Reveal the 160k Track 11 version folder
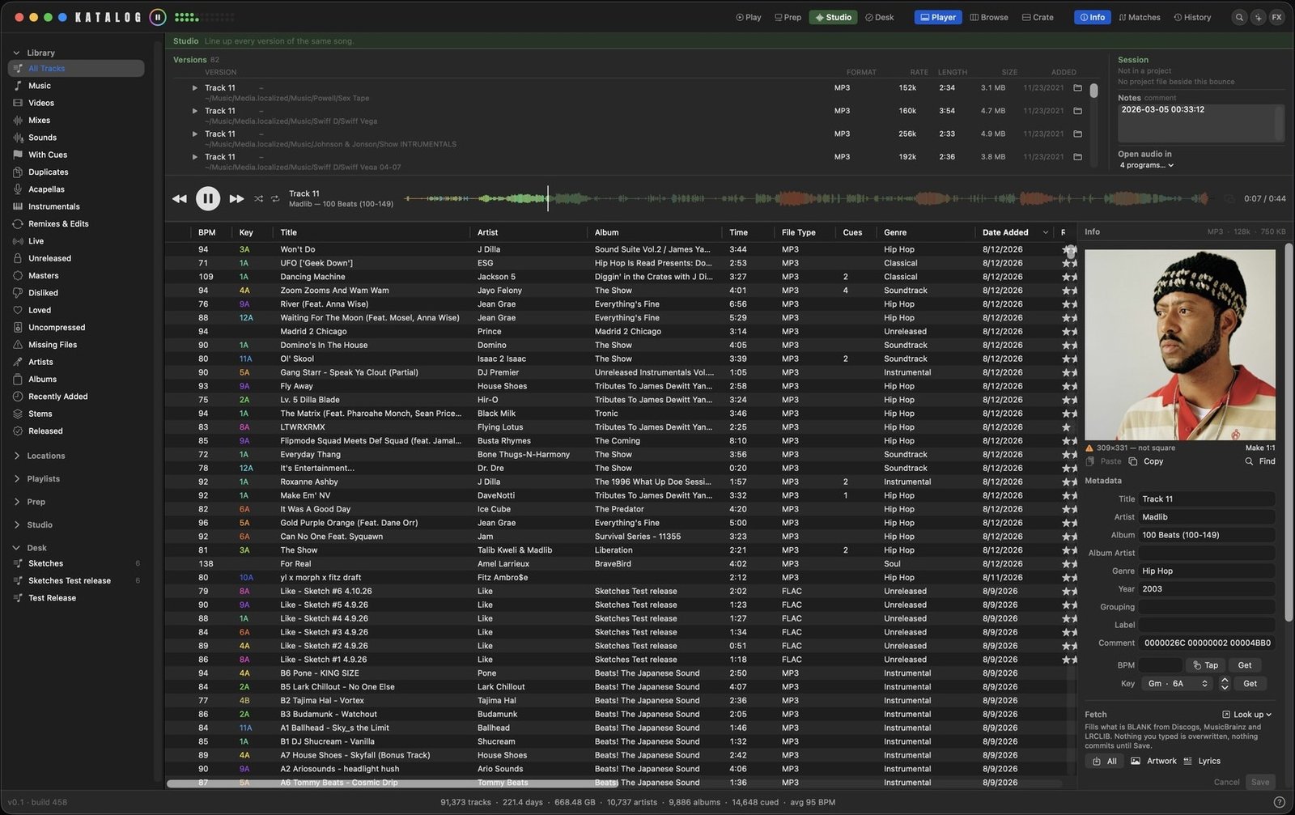This screenshot has height=815, width=1295. pos(1077,111)
